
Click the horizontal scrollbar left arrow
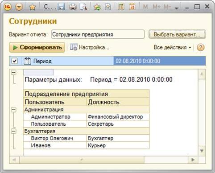pyautogui.click(x=14, y=160)
